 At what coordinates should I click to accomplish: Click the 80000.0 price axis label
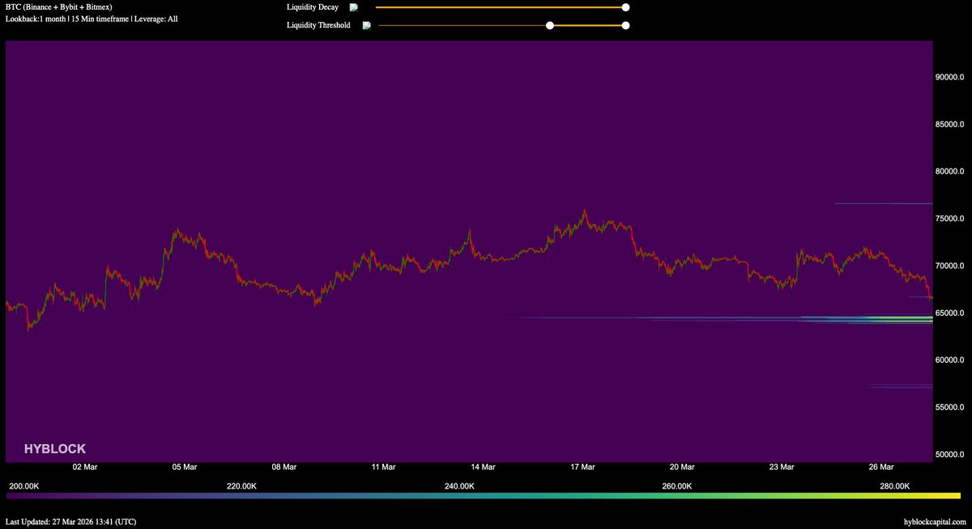[950, 172]
